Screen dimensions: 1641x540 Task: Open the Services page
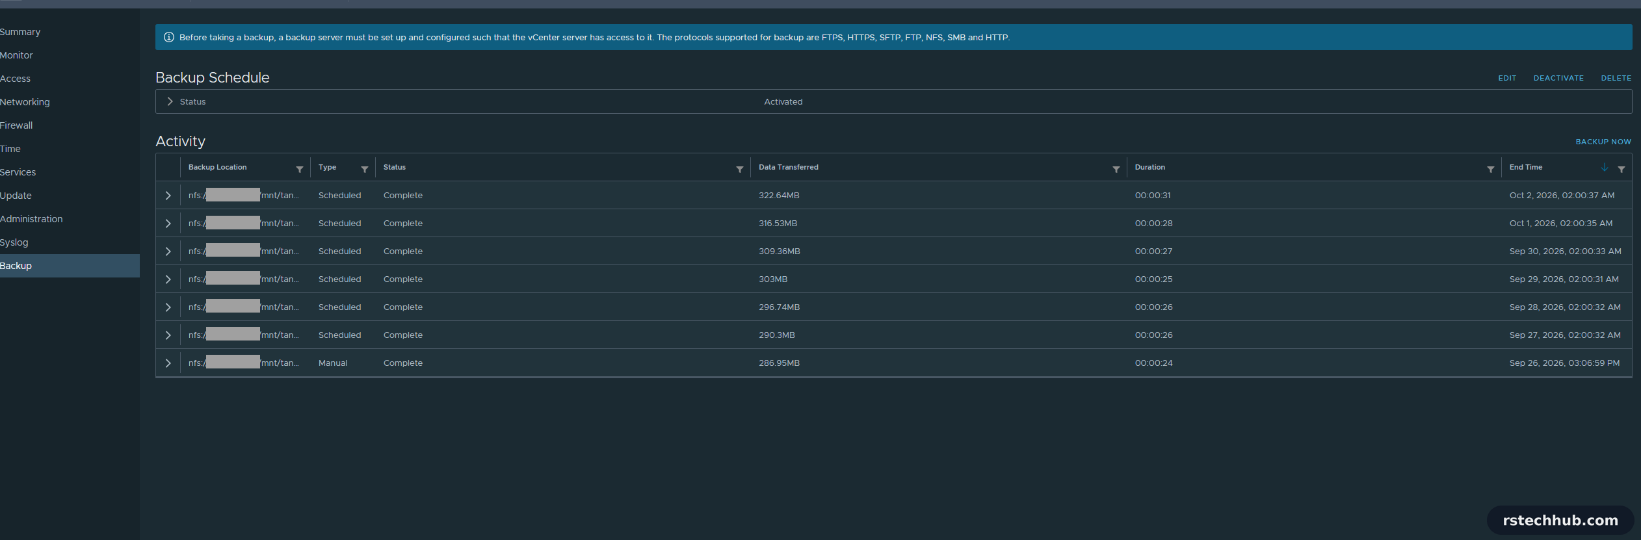click(x=18, y=172)
